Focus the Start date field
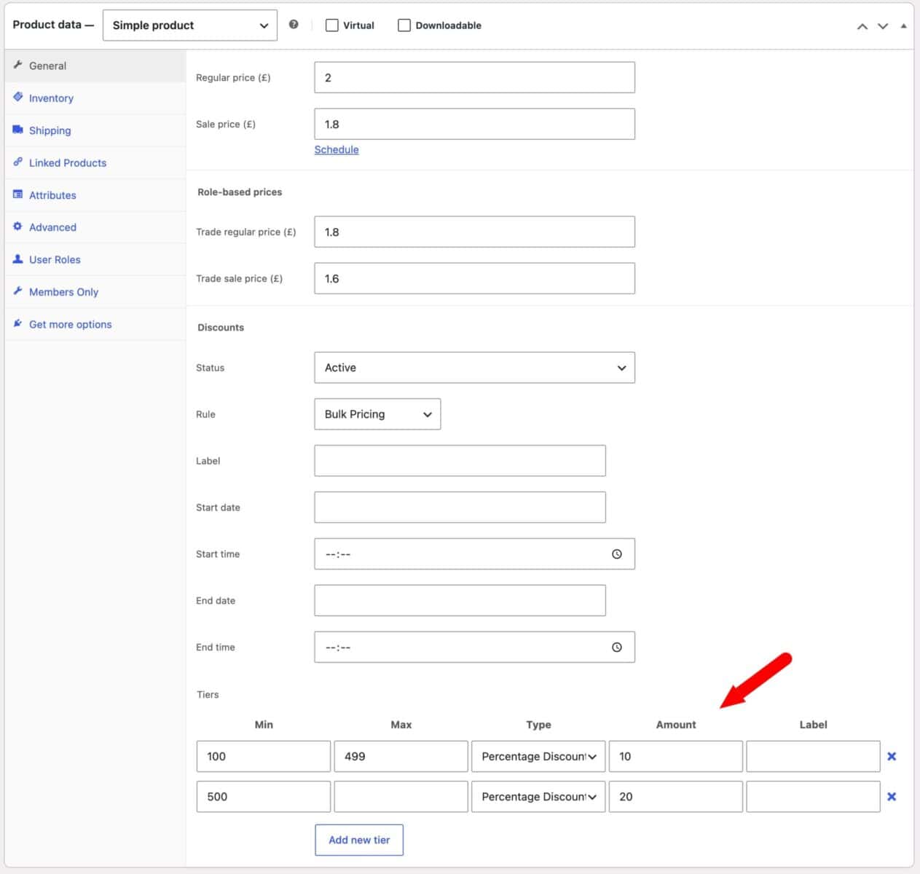Viewport: 920px width, 874px height. click(460, 508)
